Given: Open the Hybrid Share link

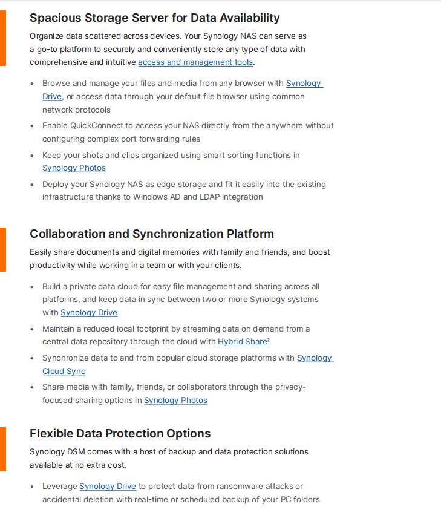Looking at the screenshot, I should tap(243, 341).
